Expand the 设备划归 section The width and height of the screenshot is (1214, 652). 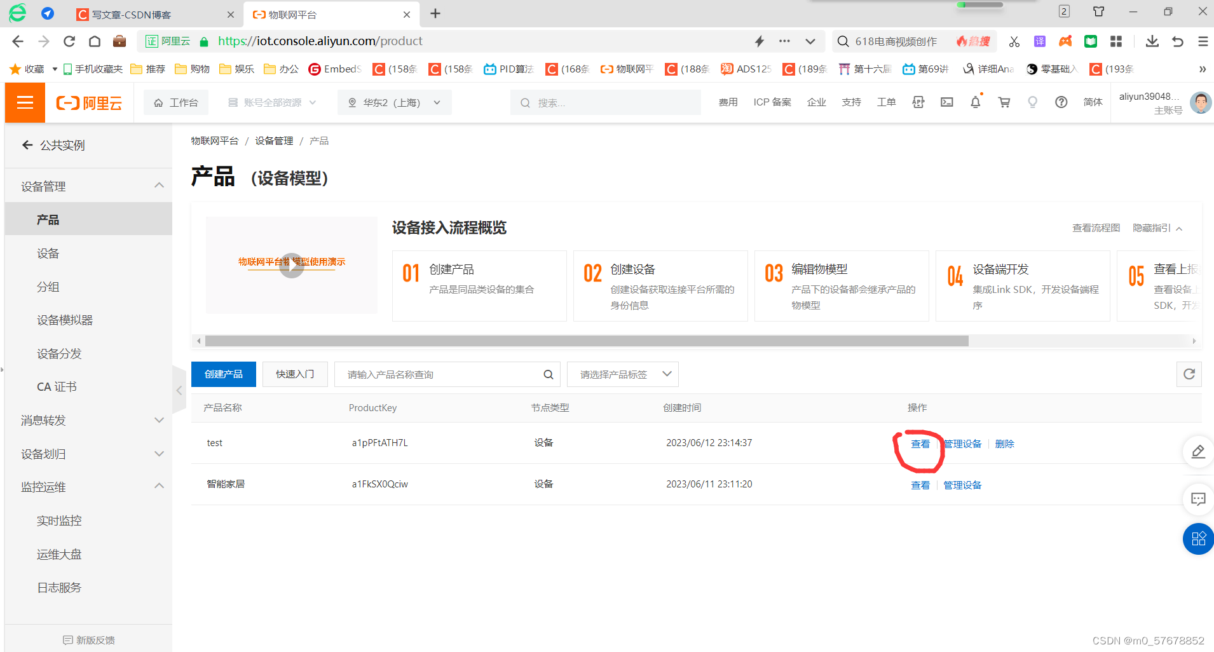click(159, 454)
